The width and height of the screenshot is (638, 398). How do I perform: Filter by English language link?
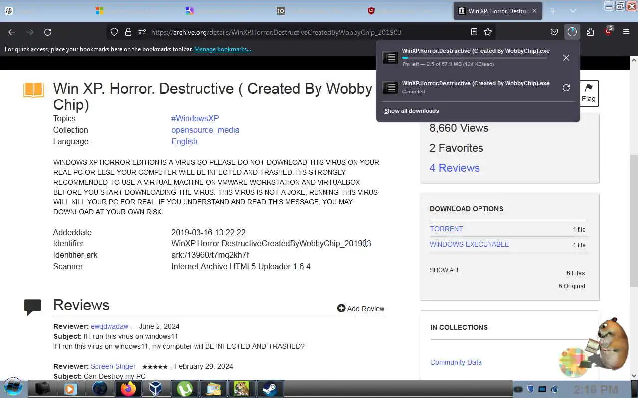pyautogui.click(x=184, y=141)
